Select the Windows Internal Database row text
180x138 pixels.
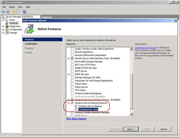click(88, 93)
